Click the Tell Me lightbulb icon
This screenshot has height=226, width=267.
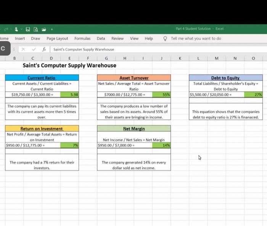pyautogui.click(x=165, y=38)
